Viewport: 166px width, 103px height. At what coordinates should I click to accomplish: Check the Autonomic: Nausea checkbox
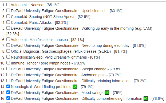[8, 5]
